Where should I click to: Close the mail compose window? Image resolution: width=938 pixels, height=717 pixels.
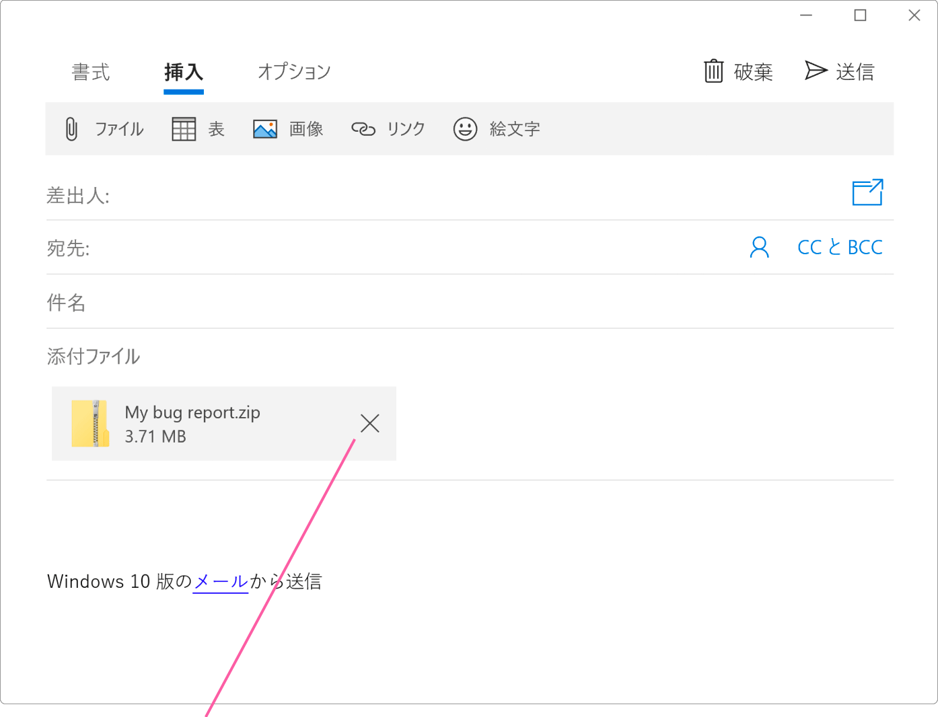click(914, 15)
